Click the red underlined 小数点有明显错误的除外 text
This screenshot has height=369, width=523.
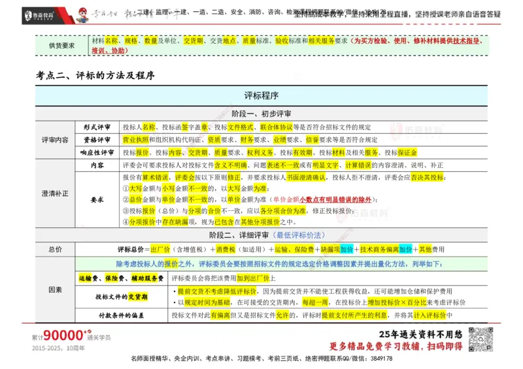[x=335, y=200]
